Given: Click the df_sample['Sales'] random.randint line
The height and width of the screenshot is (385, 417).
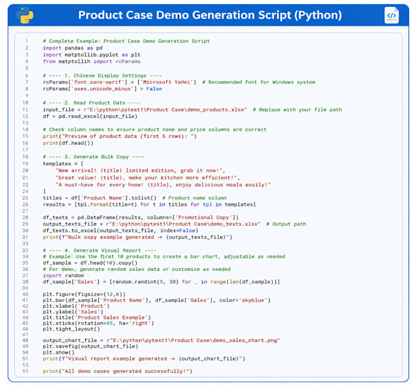Looking at the screenshot, I should tap(161, 282).
